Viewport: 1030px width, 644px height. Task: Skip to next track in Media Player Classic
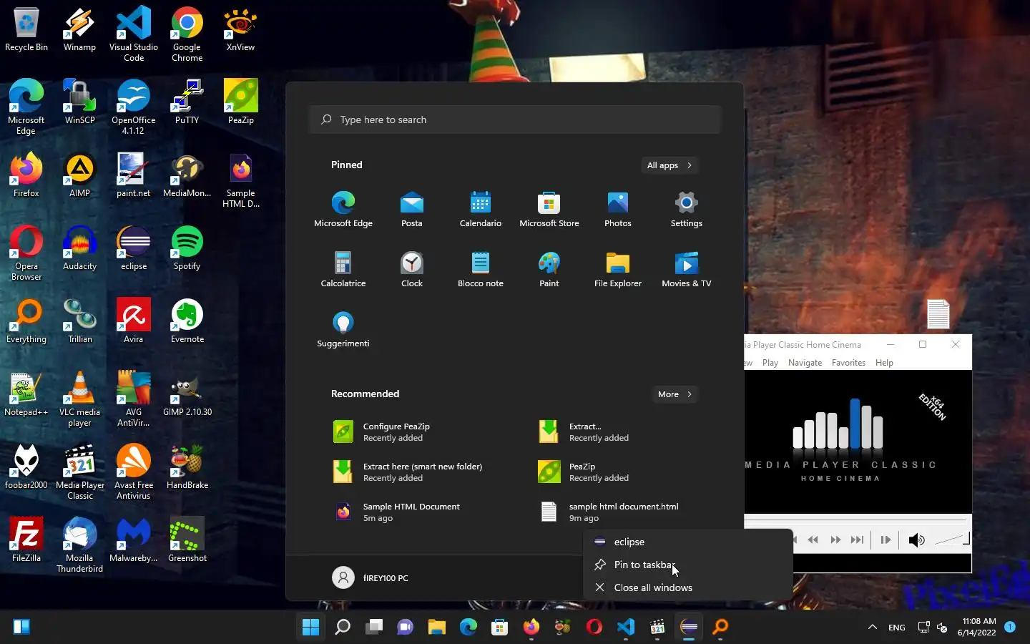point(857,540)
